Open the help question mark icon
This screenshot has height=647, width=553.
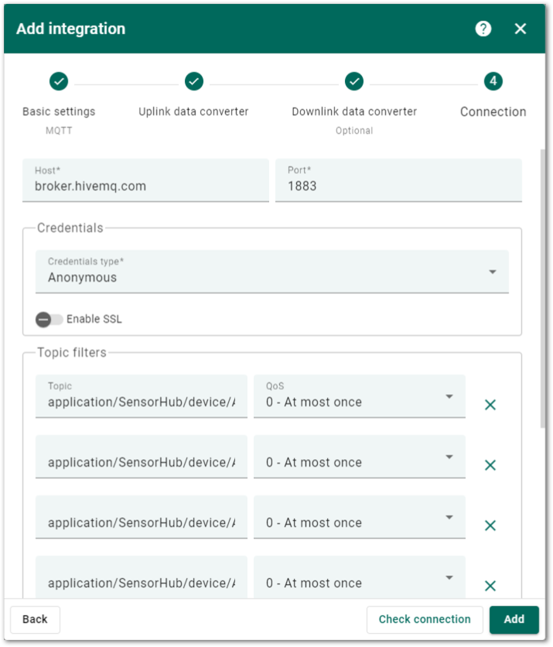(x=483, y=29)
